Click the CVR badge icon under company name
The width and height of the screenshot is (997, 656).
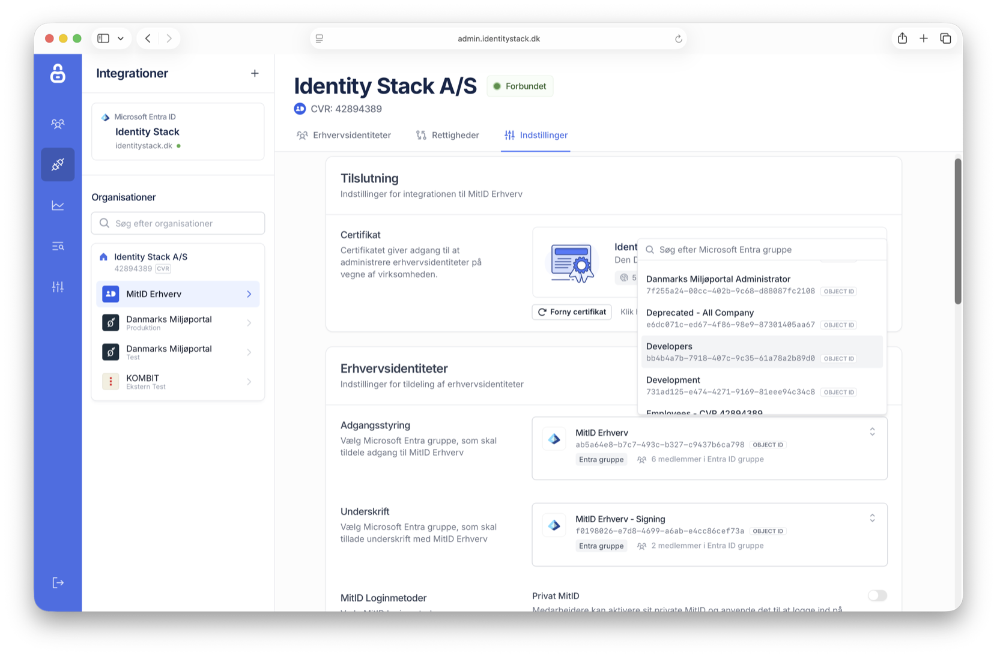[x=300, y=109]
